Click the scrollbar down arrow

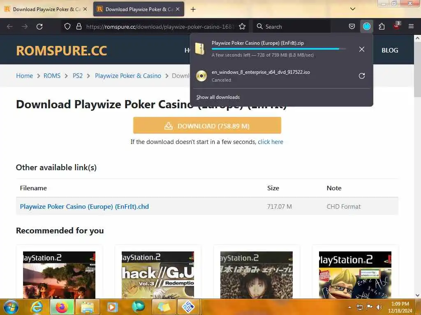(417, 295)
